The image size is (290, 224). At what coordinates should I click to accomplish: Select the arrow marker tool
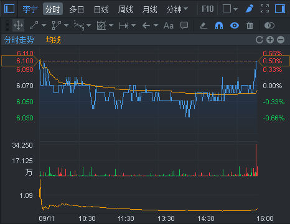click(146, 25)
